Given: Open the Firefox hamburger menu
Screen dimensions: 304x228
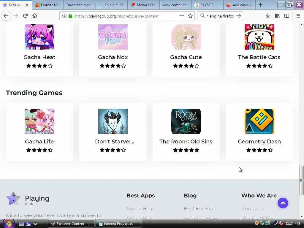Looking at the screenshot, I should [x=298, y=16].
